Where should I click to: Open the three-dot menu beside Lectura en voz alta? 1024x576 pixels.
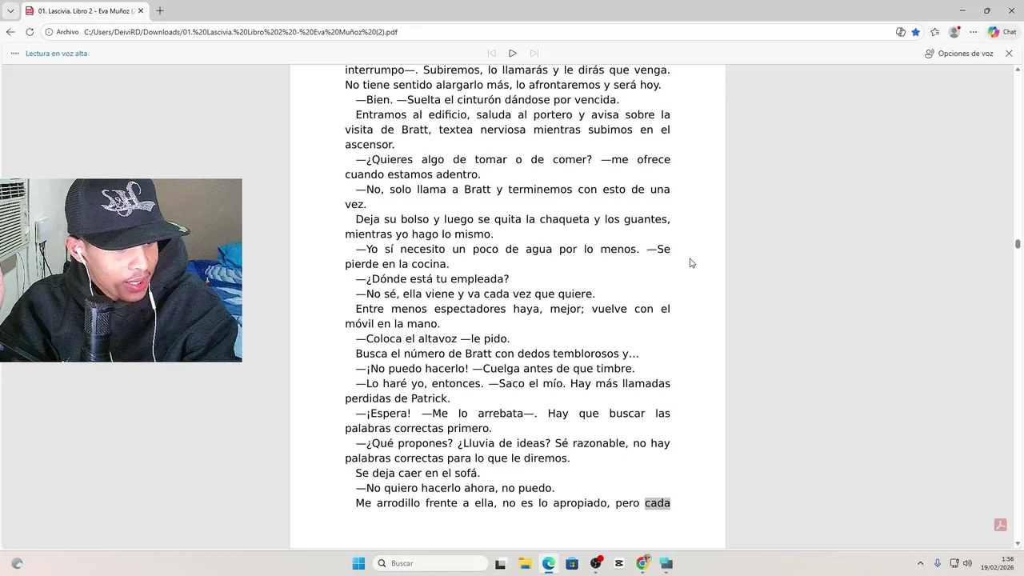tap(14, 54)
